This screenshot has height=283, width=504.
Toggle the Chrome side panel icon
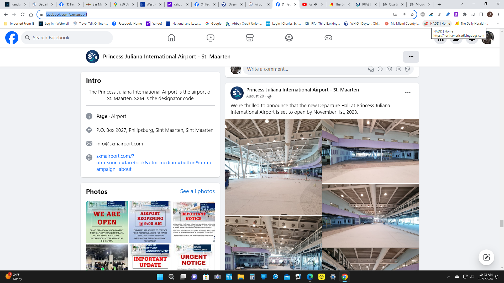[481, 14]
